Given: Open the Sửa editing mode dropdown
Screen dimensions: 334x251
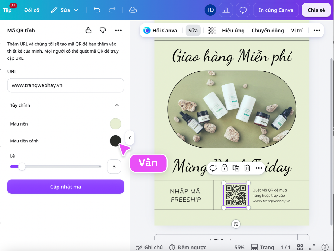Looking at the screenshot, I should pyautogui.click(x=65, y=10).
